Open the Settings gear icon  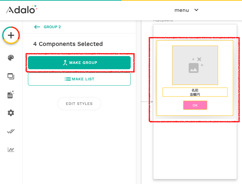click(11, 113)
